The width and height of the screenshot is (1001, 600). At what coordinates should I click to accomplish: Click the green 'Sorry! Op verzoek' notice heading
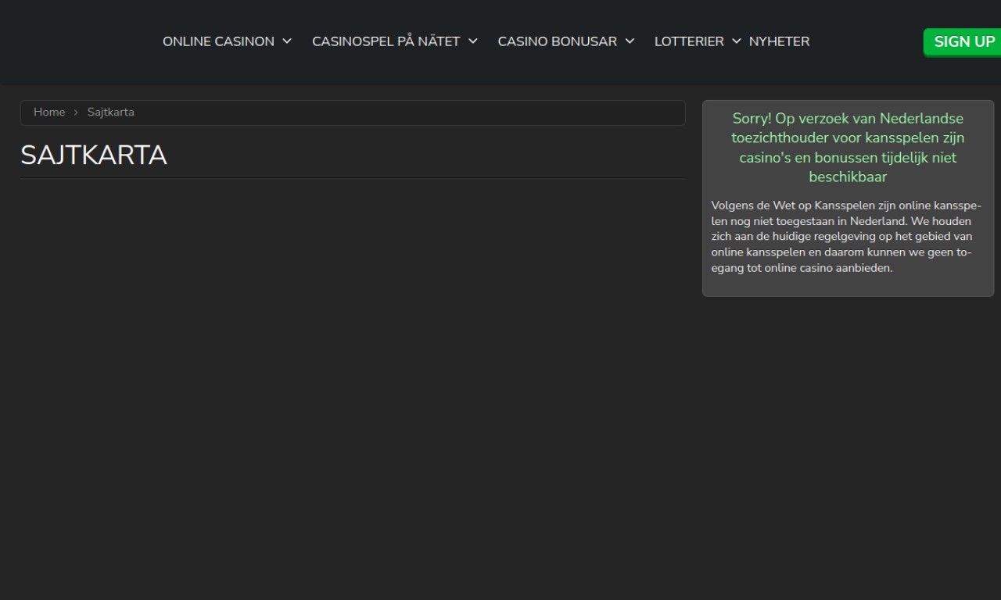click(848, 148)
